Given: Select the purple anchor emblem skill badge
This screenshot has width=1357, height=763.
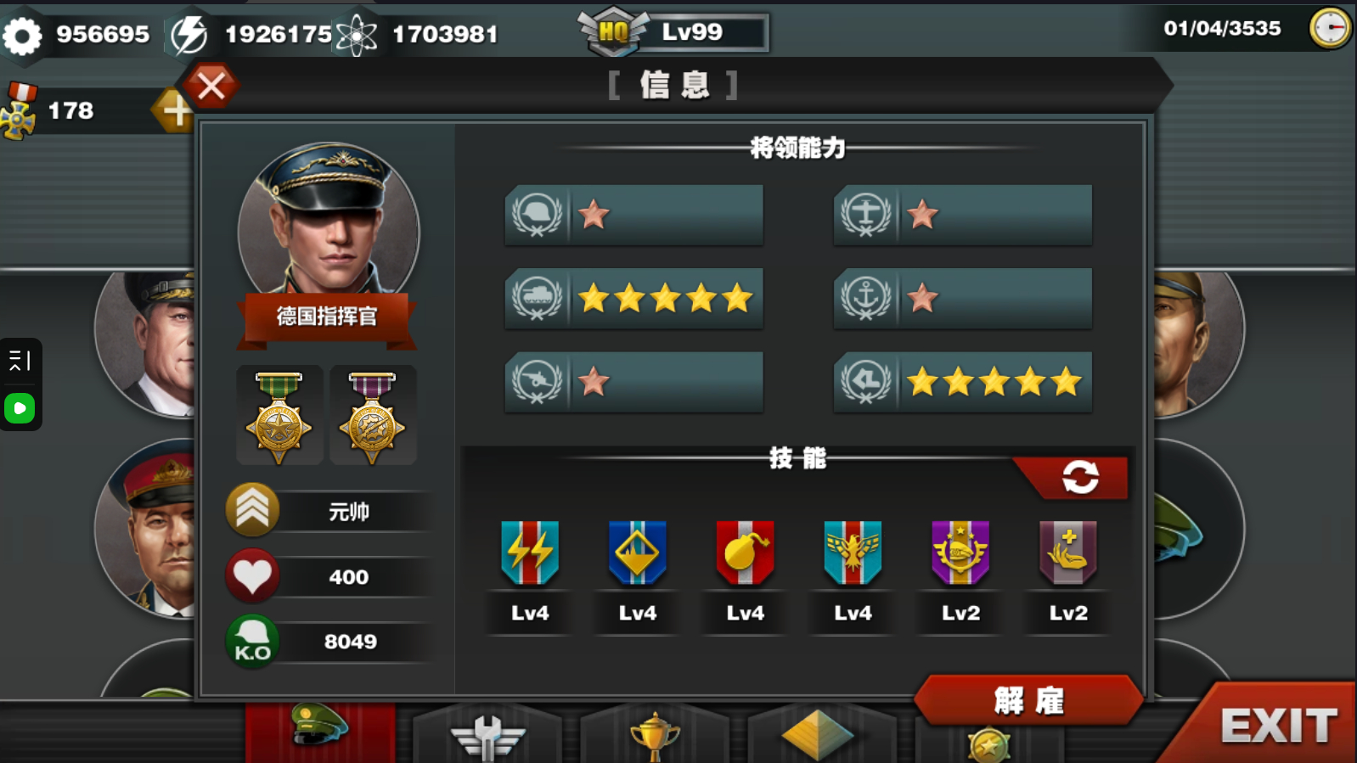Looking at the screenshot, I should click(960, 553).
